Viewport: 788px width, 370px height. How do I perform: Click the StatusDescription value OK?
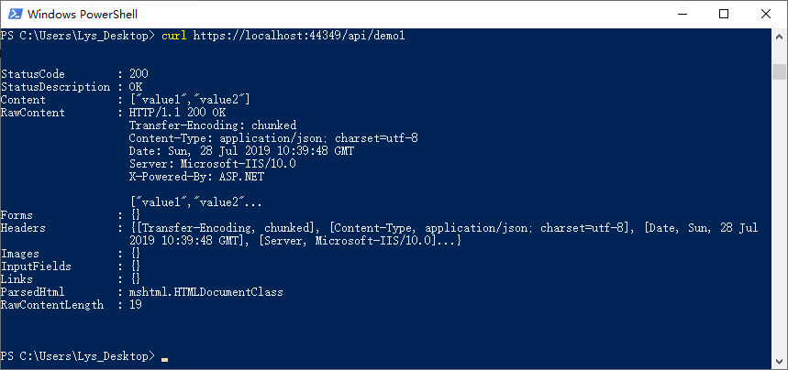coord(136,87)
